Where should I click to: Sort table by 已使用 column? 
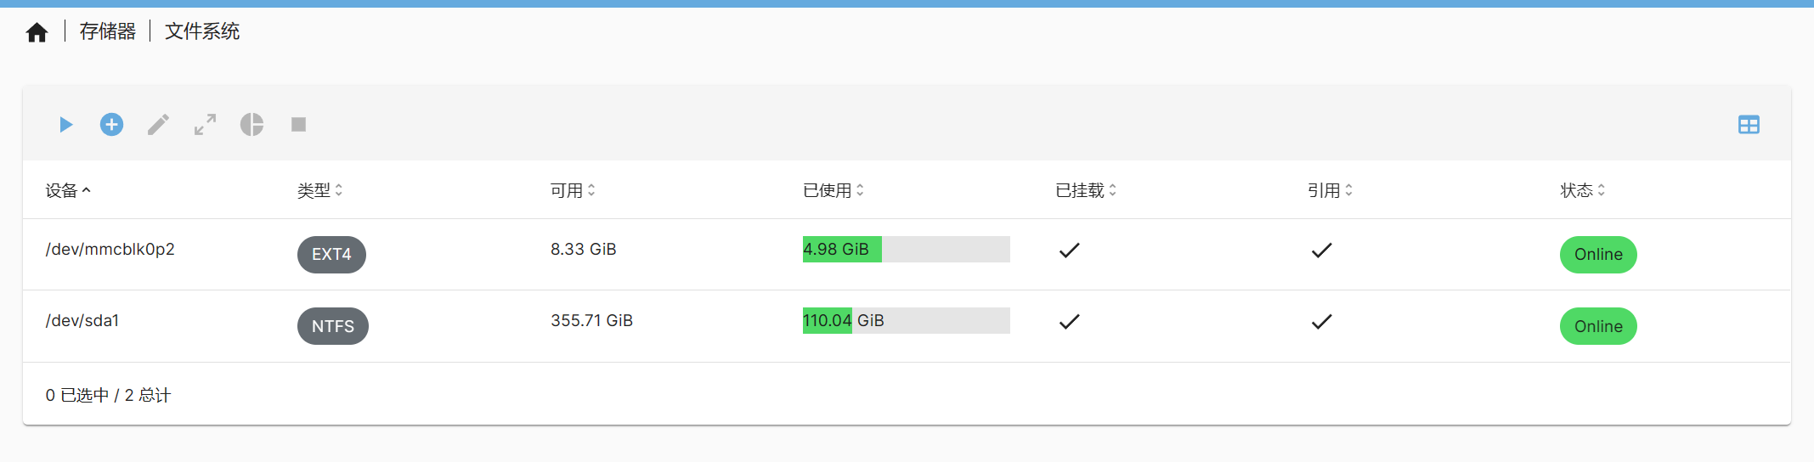[834, 190]
